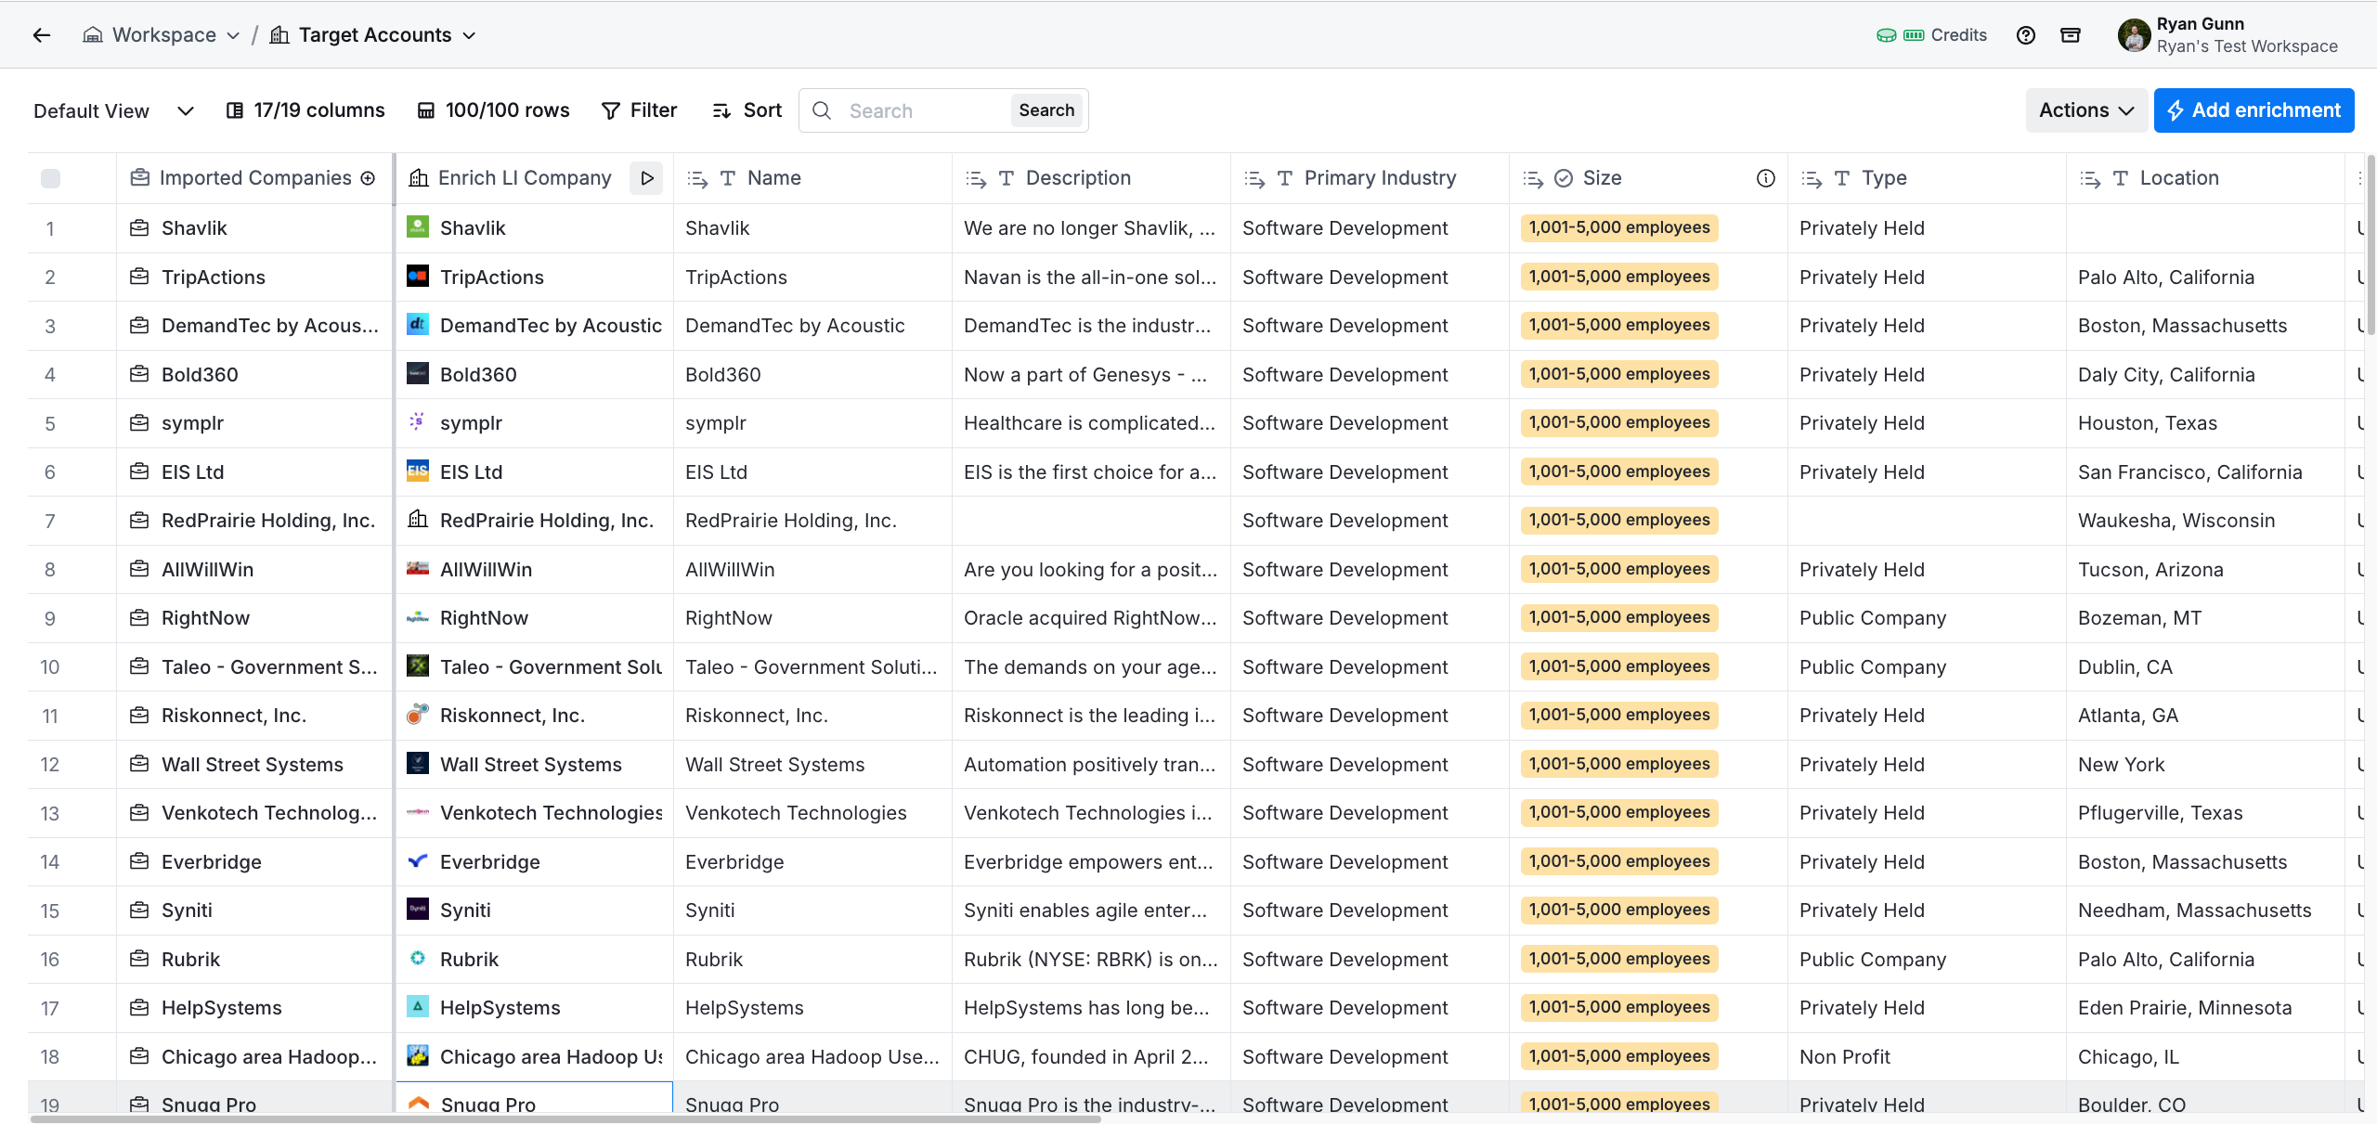Screen dimensions: 2377x1124
Task: Click the Name column type icon
Action: [728, 178]
